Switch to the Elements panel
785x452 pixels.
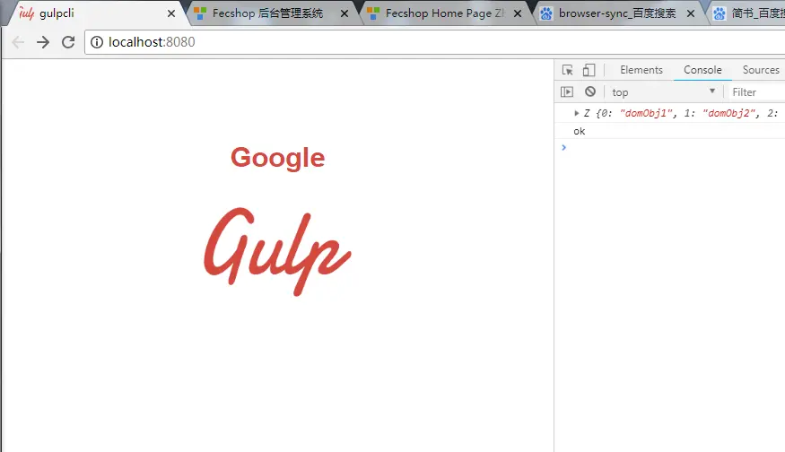(641, 70)
